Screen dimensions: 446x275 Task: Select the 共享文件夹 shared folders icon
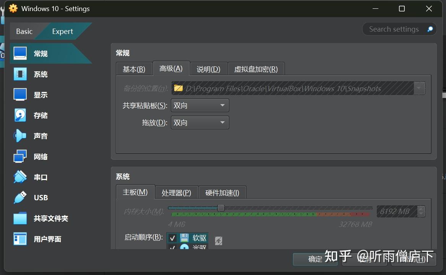20,218
